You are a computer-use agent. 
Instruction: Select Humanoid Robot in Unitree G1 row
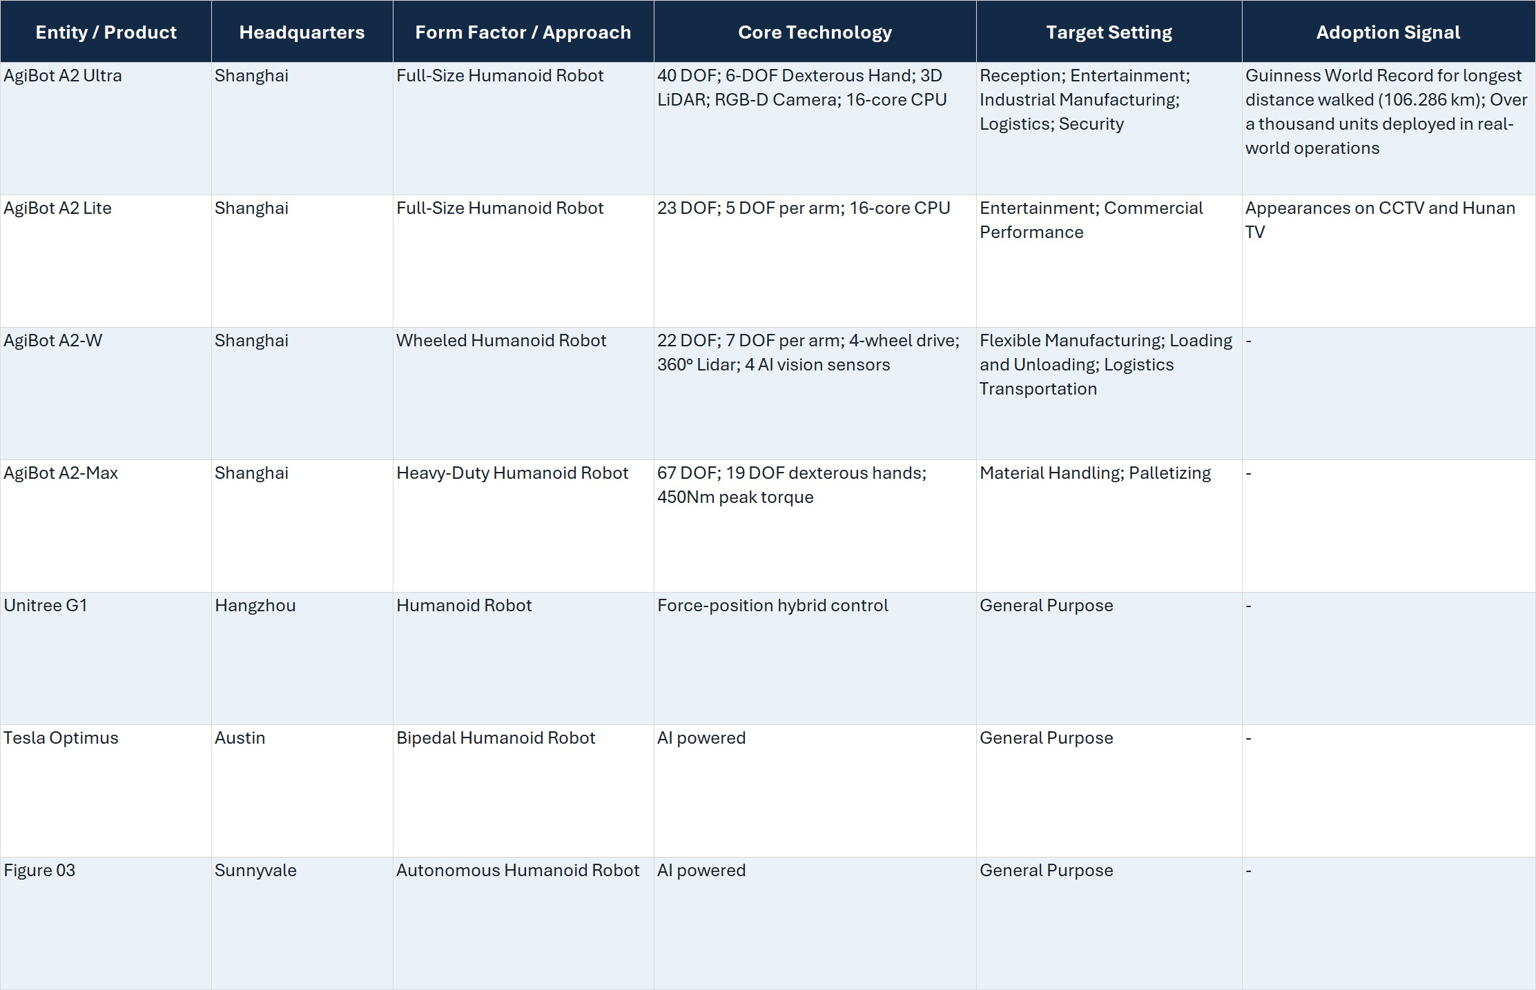click(x=523, y=658)
